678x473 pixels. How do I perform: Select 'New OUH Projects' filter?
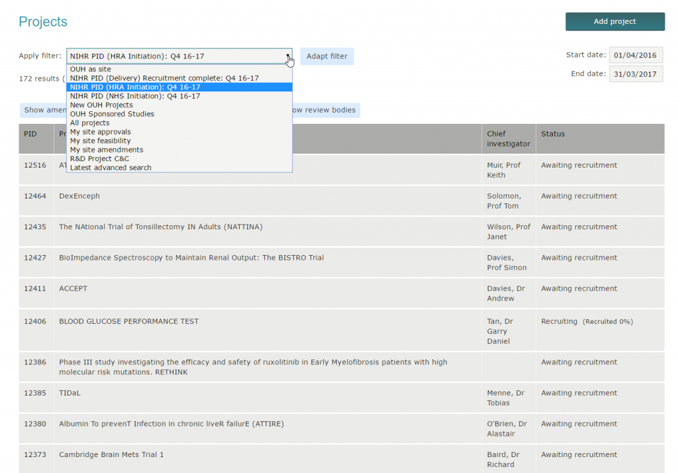[x=179, y=105]
